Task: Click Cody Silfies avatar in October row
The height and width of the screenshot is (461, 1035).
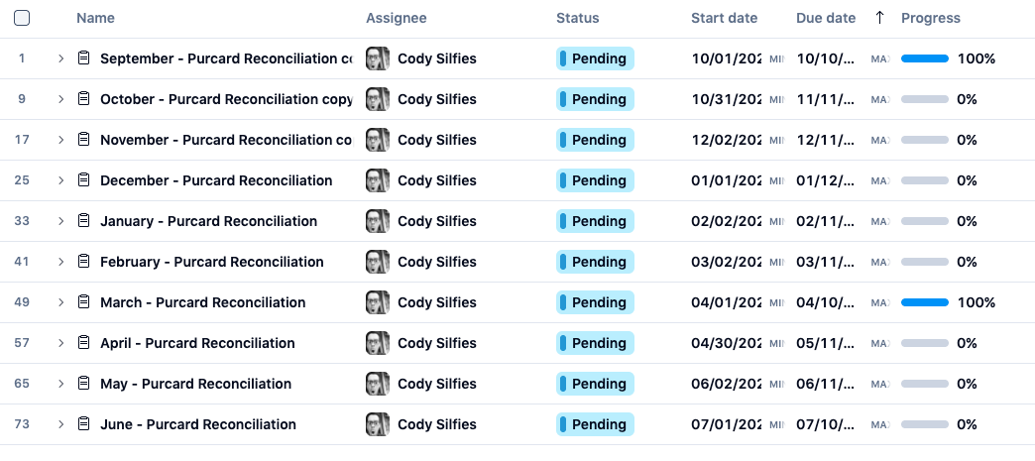Action: (377, 99)
